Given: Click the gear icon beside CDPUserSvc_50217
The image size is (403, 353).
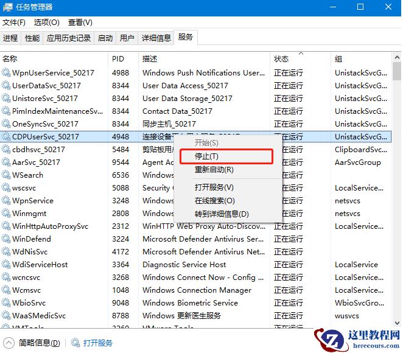Looking at the screenshot, I should click(x=6, y=137).
